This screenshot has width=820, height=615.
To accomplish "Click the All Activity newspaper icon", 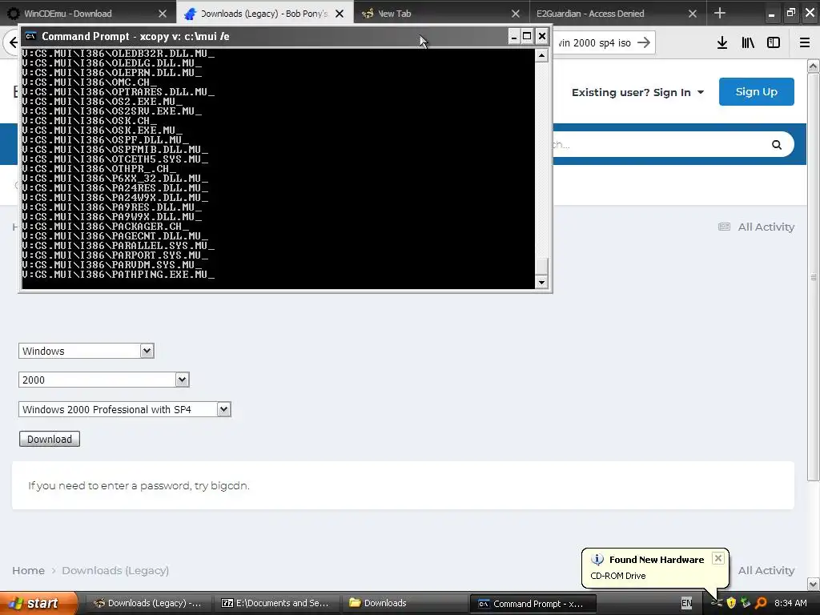I will (x=724, y=227).
